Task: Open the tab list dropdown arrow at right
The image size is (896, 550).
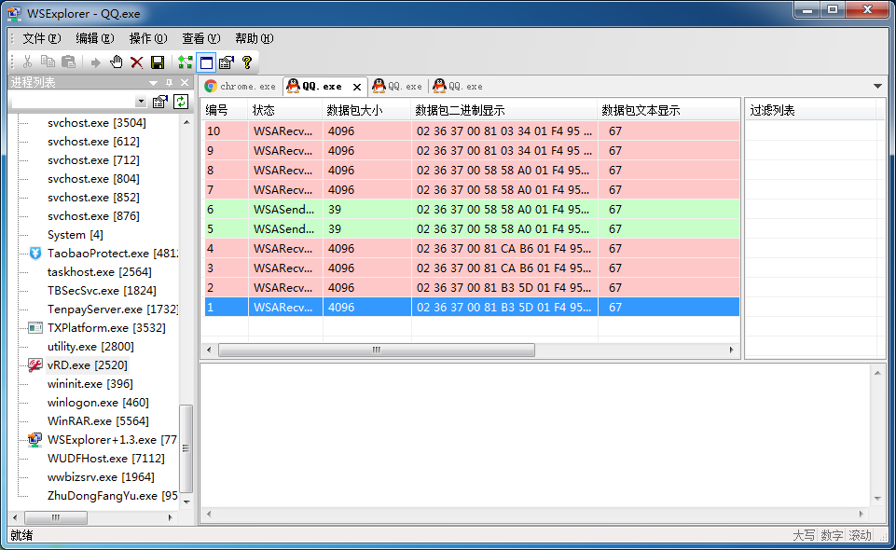Action: (x=877, y=87)
